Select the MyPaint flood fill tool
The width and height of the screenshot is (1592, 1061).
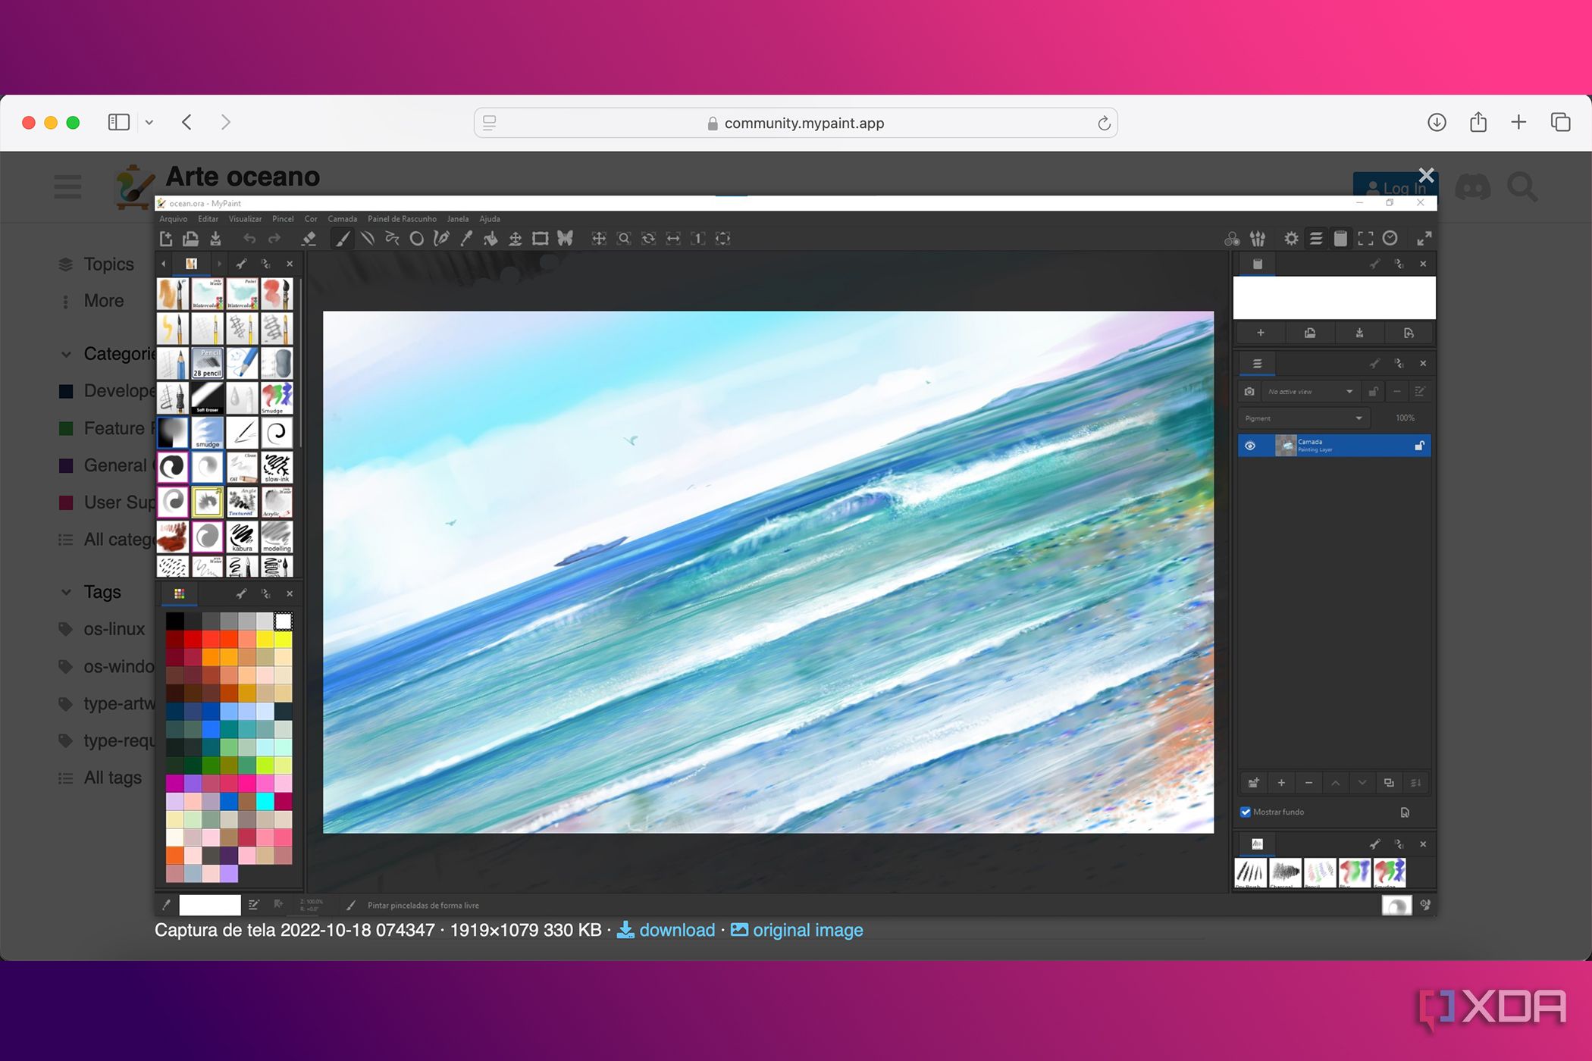[x=490, y=239]
